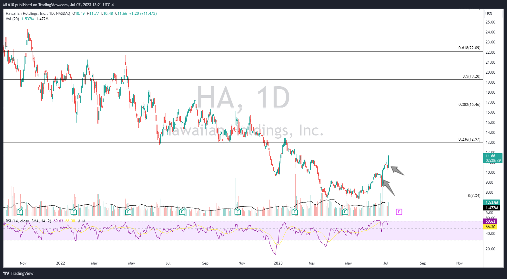Click the 0.5(19.28) Fibonacci level label
507x279 pixels.
(x=471, y=76)
